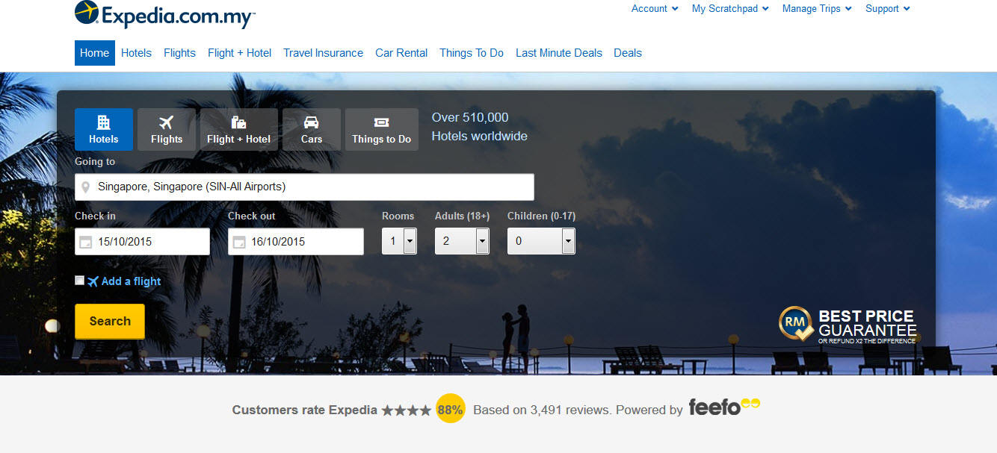The height and width of the screenshot is (453, 997).
Task: Click the Expedia.com.my logo
Action: 165,15
